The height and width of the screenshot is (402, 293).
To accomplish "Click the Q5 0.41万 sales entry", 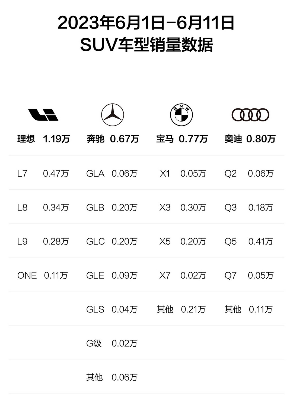I will click(x=249, y=241).
